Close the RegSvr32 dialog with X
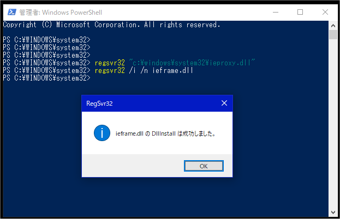 point(224,103)
